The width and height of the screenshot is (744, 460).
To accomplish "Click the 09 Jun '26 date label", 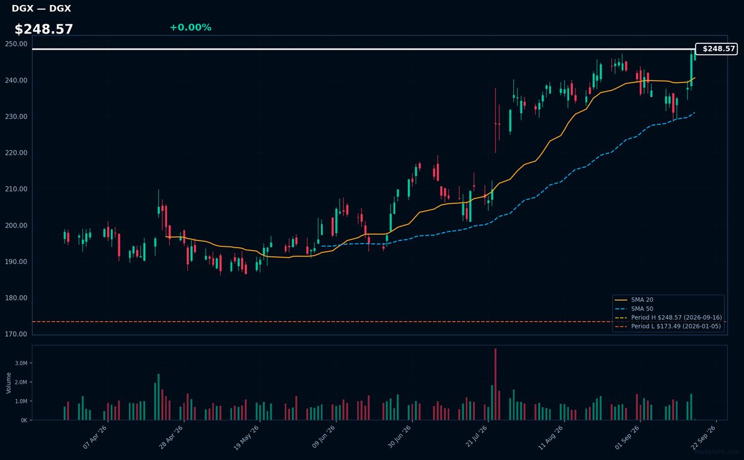I will tap(324, 436).
